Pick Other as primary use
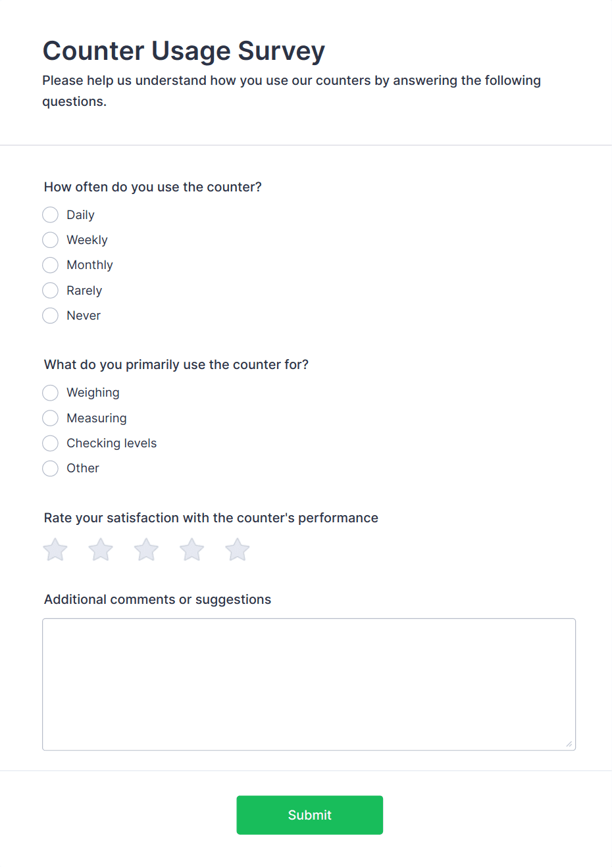The height and width of the screenshot is (867, 612). (x=50, y=468)
